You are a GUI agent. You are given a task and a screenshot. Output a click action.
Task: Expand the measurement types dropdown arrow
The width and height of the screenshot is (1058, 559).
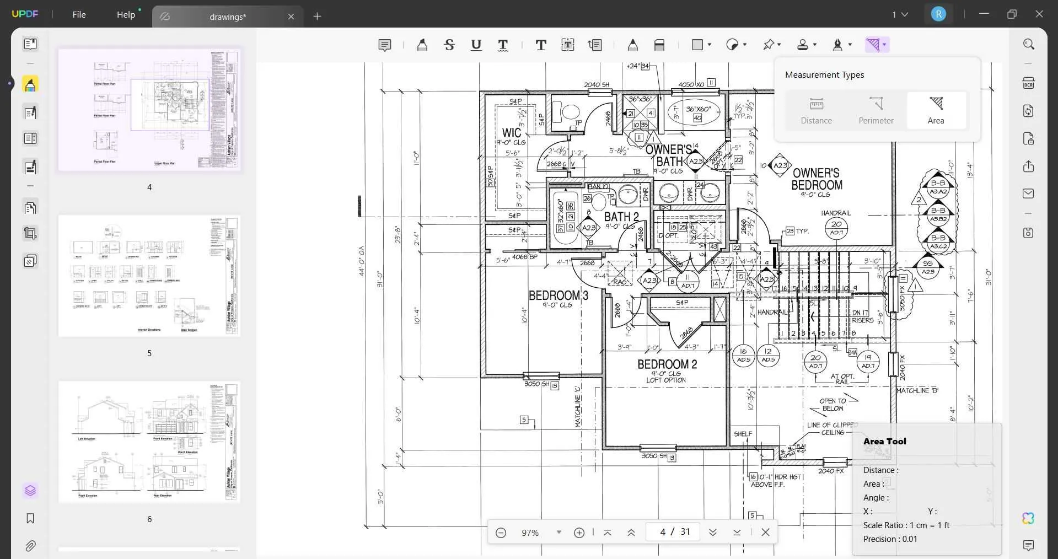884,45
